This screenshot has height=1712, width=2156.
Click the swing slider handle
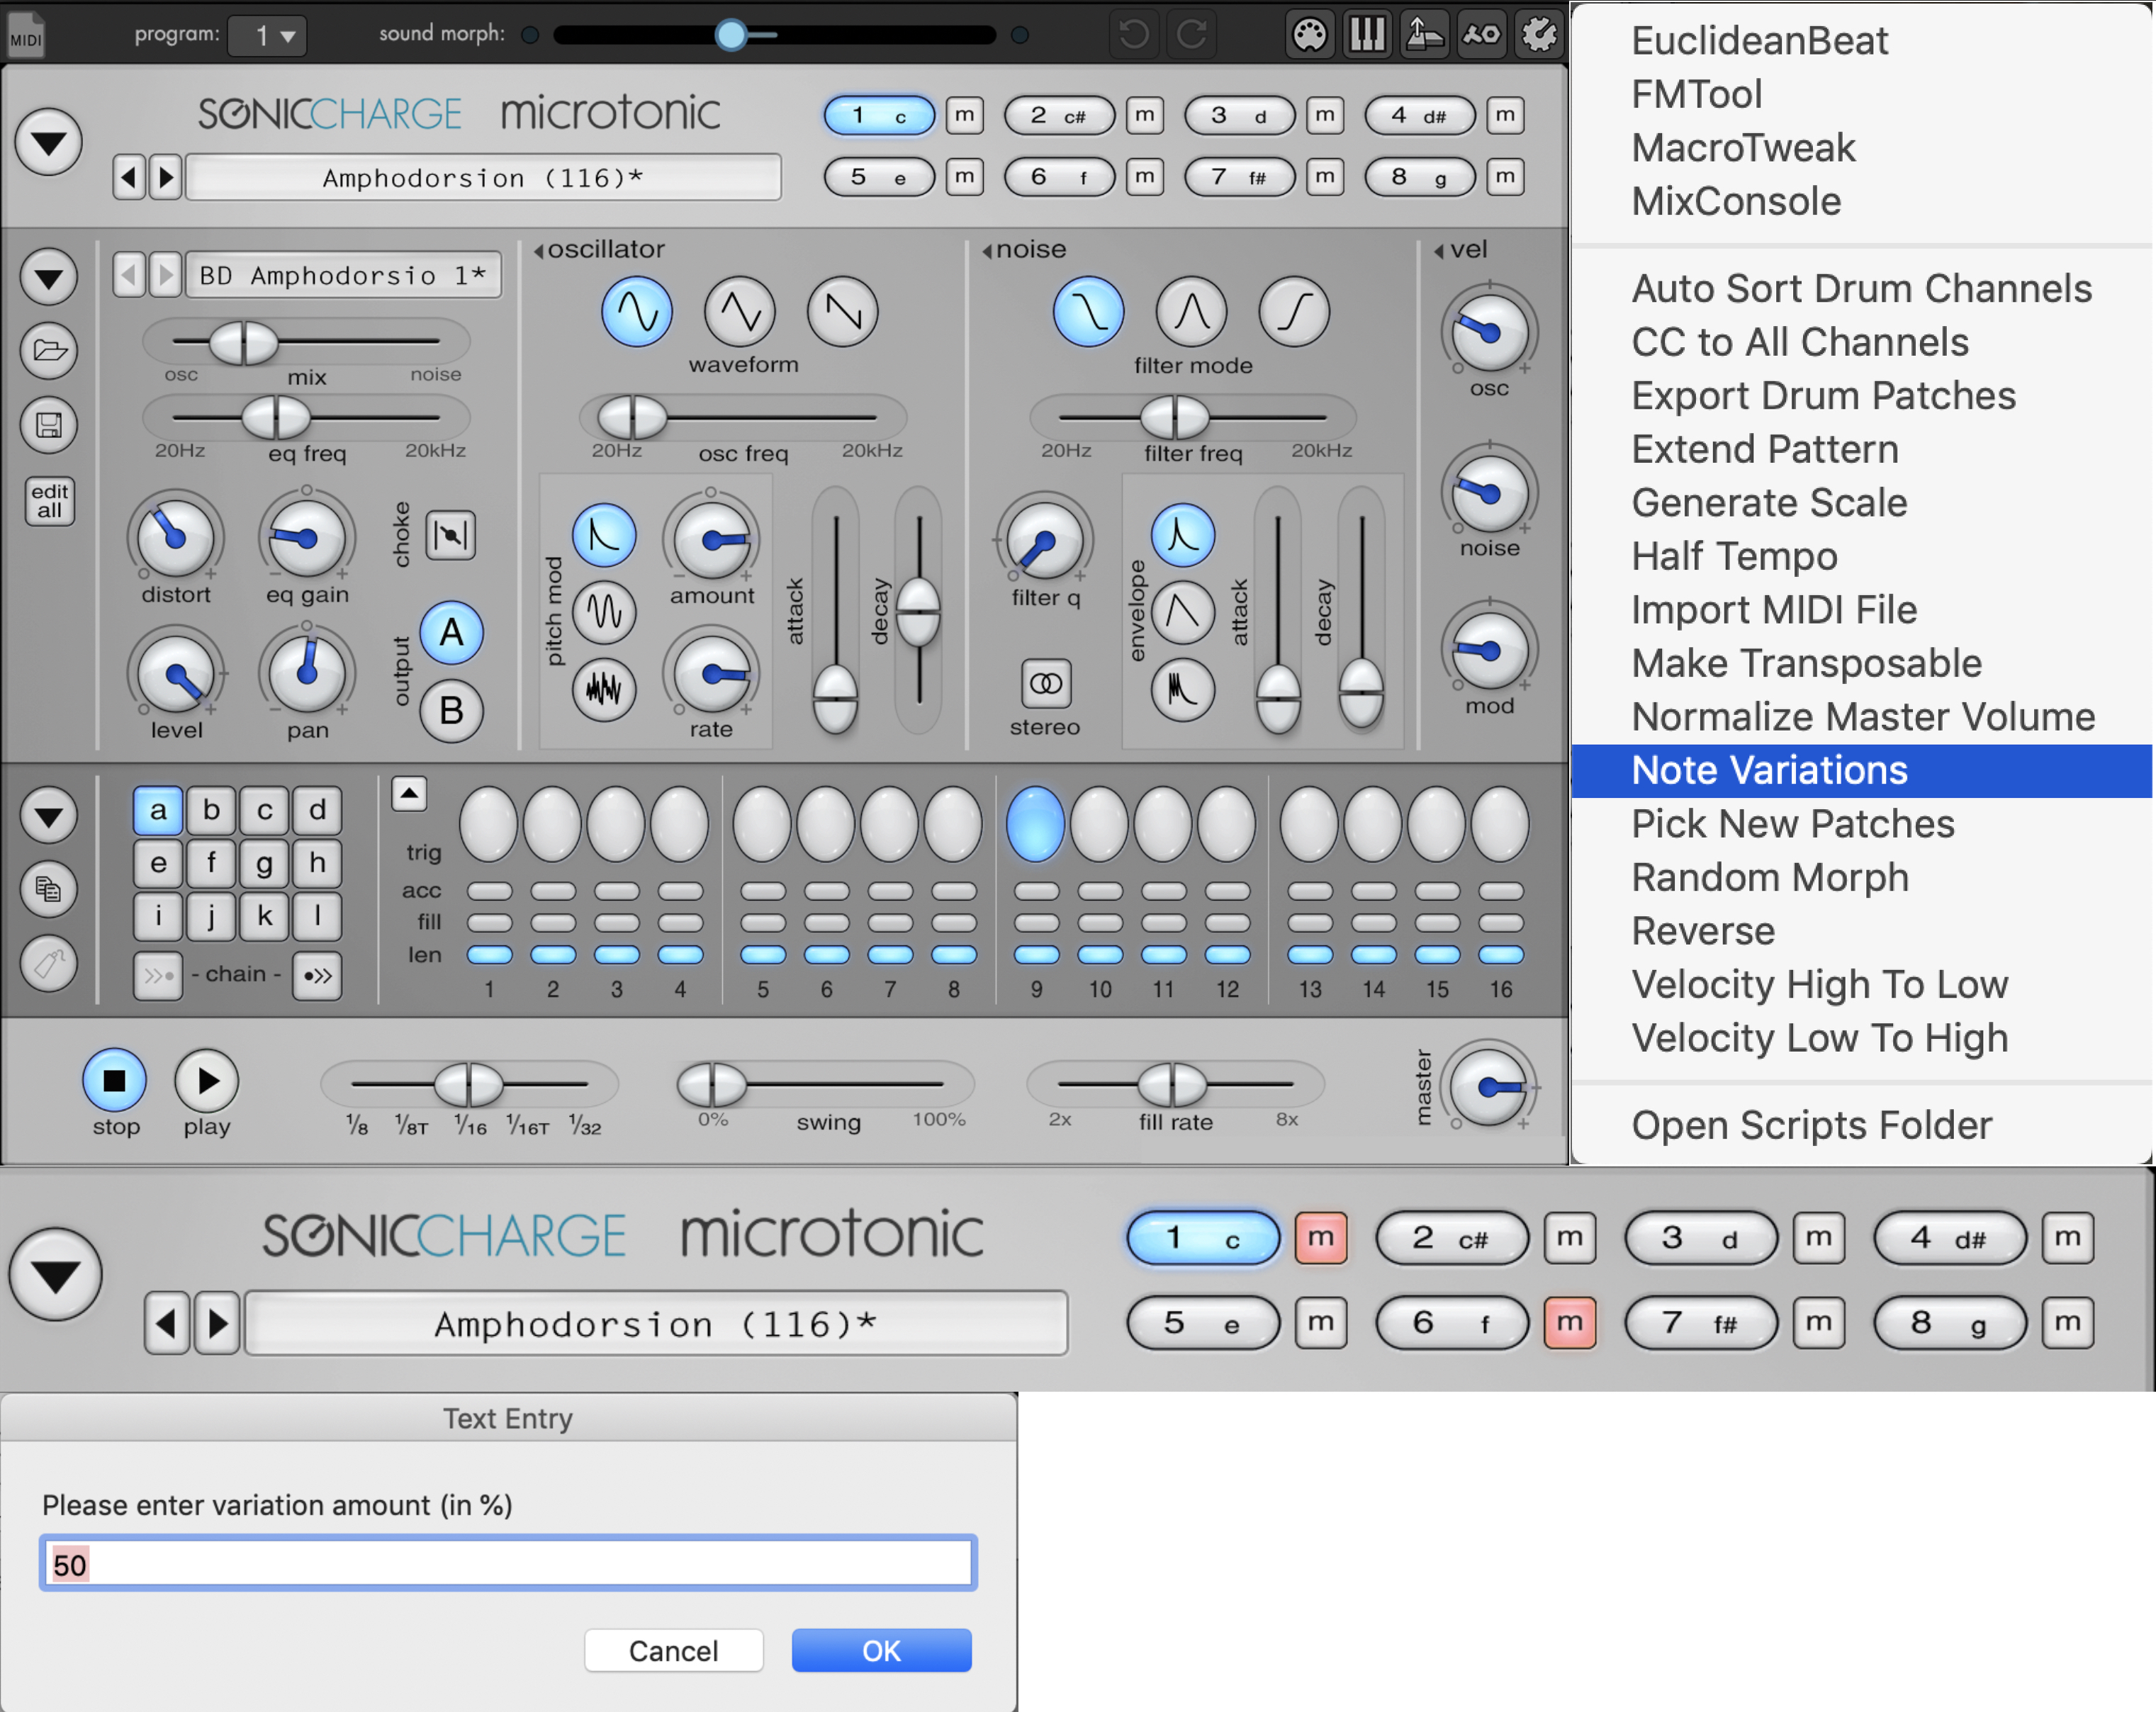pos(712,1084)
